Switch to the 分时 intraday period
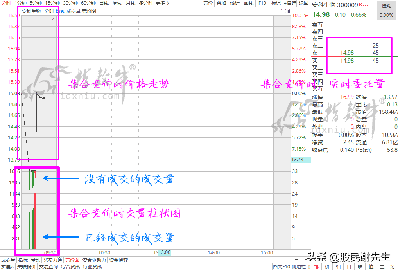 (6, 3)
